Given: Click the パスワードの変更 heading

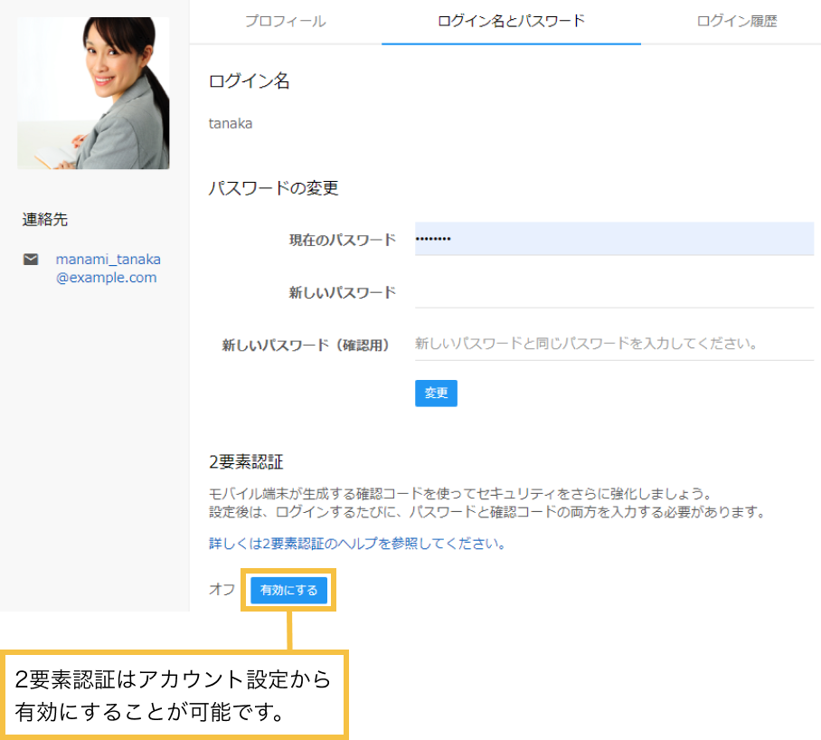Looking at the screenshot, I should 274,188.
